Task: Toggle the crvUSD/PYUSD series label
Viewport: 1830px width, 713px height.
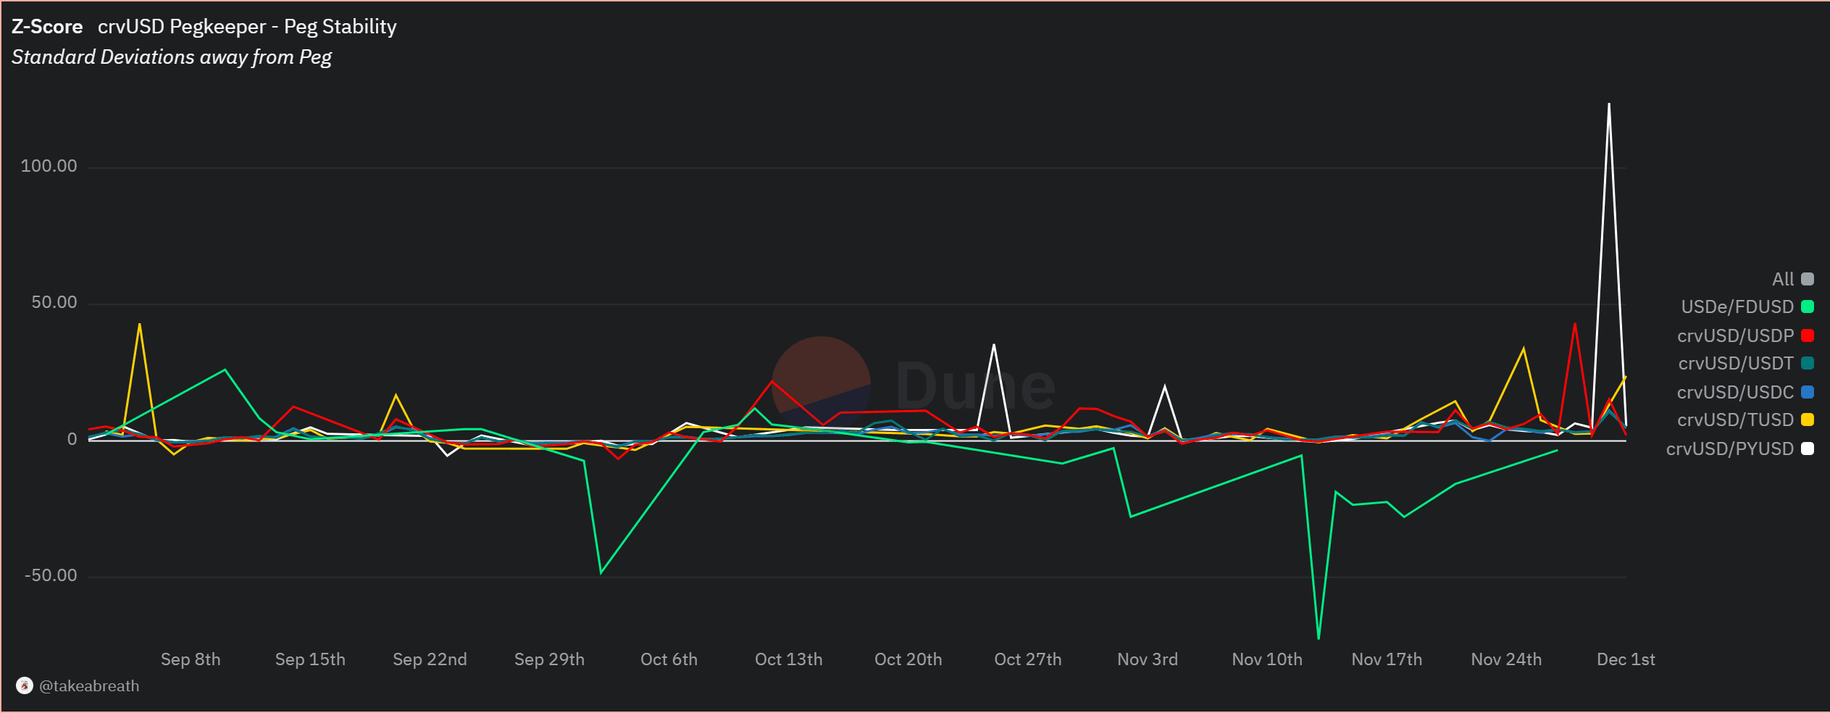Action: click(x=1729, y=449)
